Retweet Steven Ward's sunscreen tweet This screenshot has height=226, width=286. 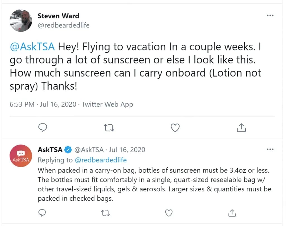coord(109,128)
